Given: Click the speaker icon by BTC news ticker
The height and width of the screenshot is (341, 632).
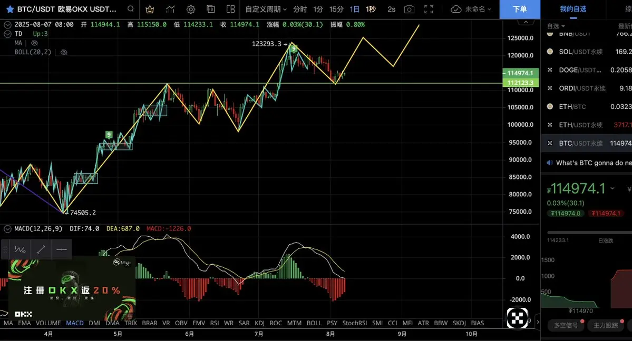Looking at the screenshot, I should [549, 163].
